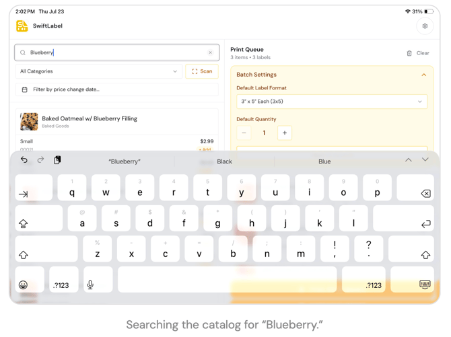This screenshot has width=451, height=337.
Task: Choose the "Blueberry" keyboard suggestion
Action: pyautogui.click(x=125, y=161)
